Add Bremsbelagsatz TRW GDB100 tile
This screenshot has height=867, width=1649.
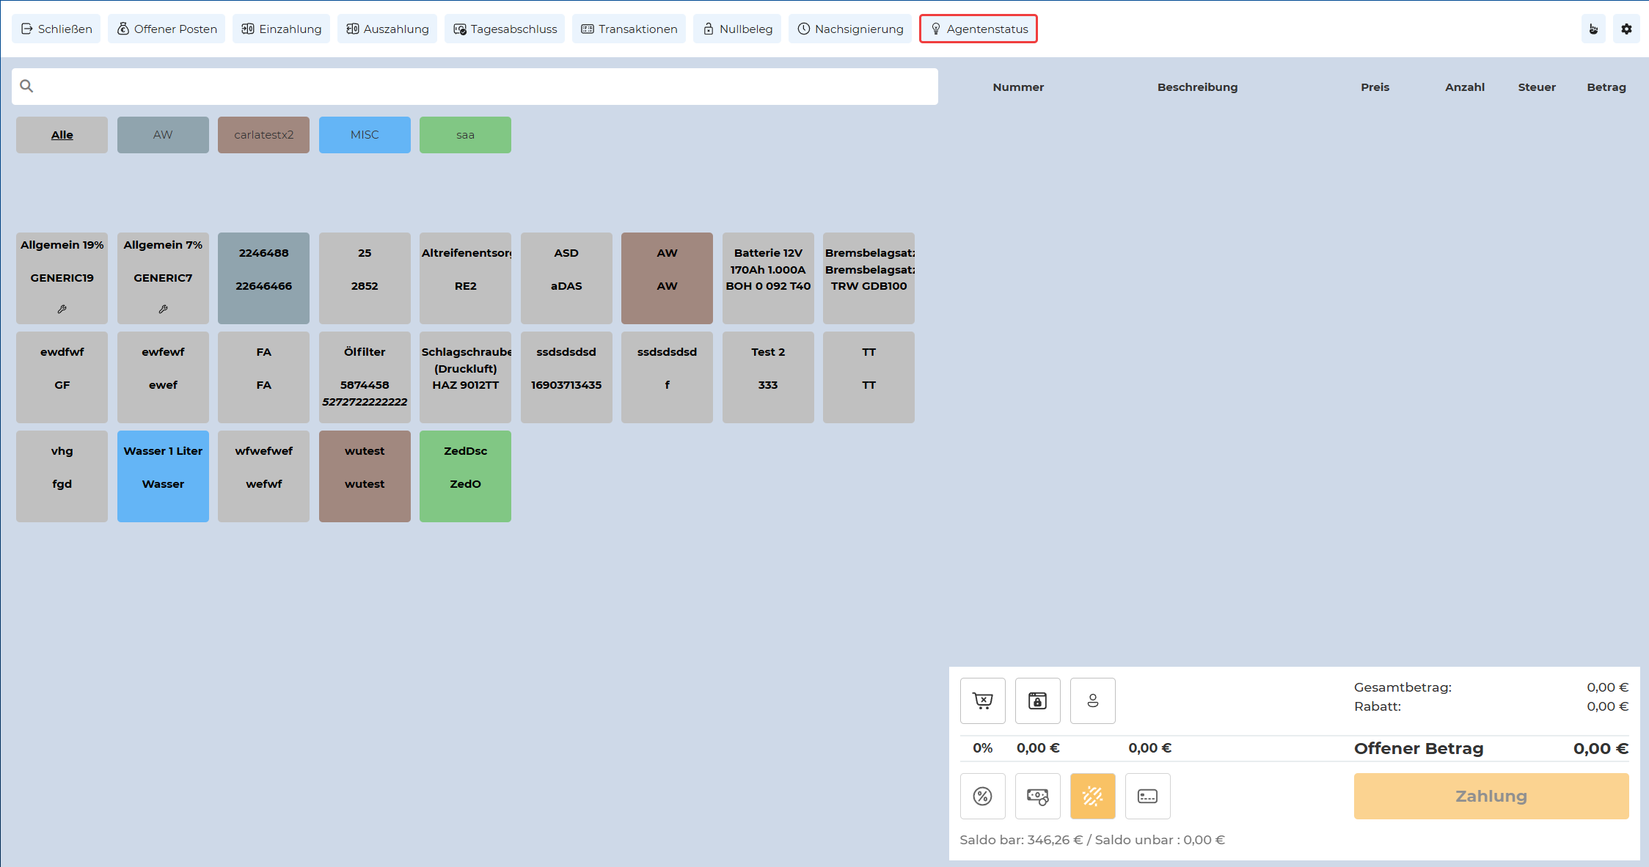(x=869, y=278)
